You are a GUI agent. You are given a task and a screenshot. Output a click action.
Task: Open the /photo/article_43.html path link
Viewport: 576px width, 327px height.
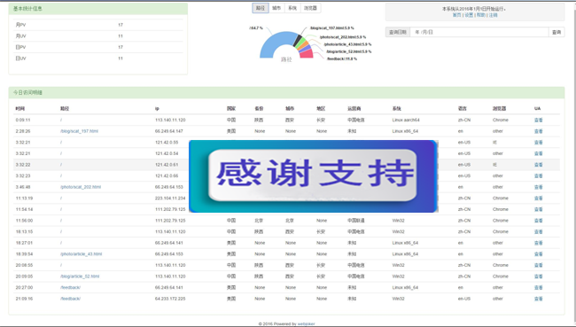click(x=82, y=253)
